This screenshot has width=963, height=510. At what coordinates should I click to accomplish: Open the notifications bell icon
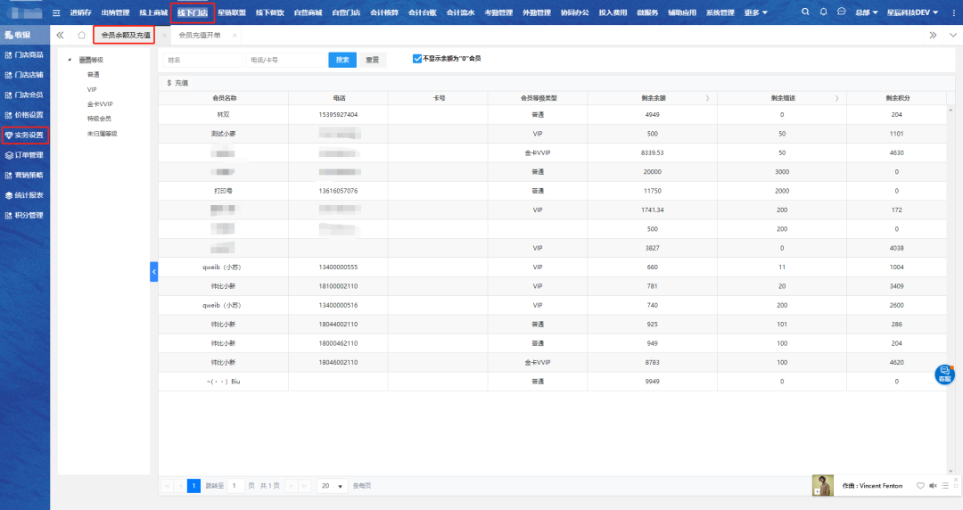pyautogui.click(x=823, y=12)
